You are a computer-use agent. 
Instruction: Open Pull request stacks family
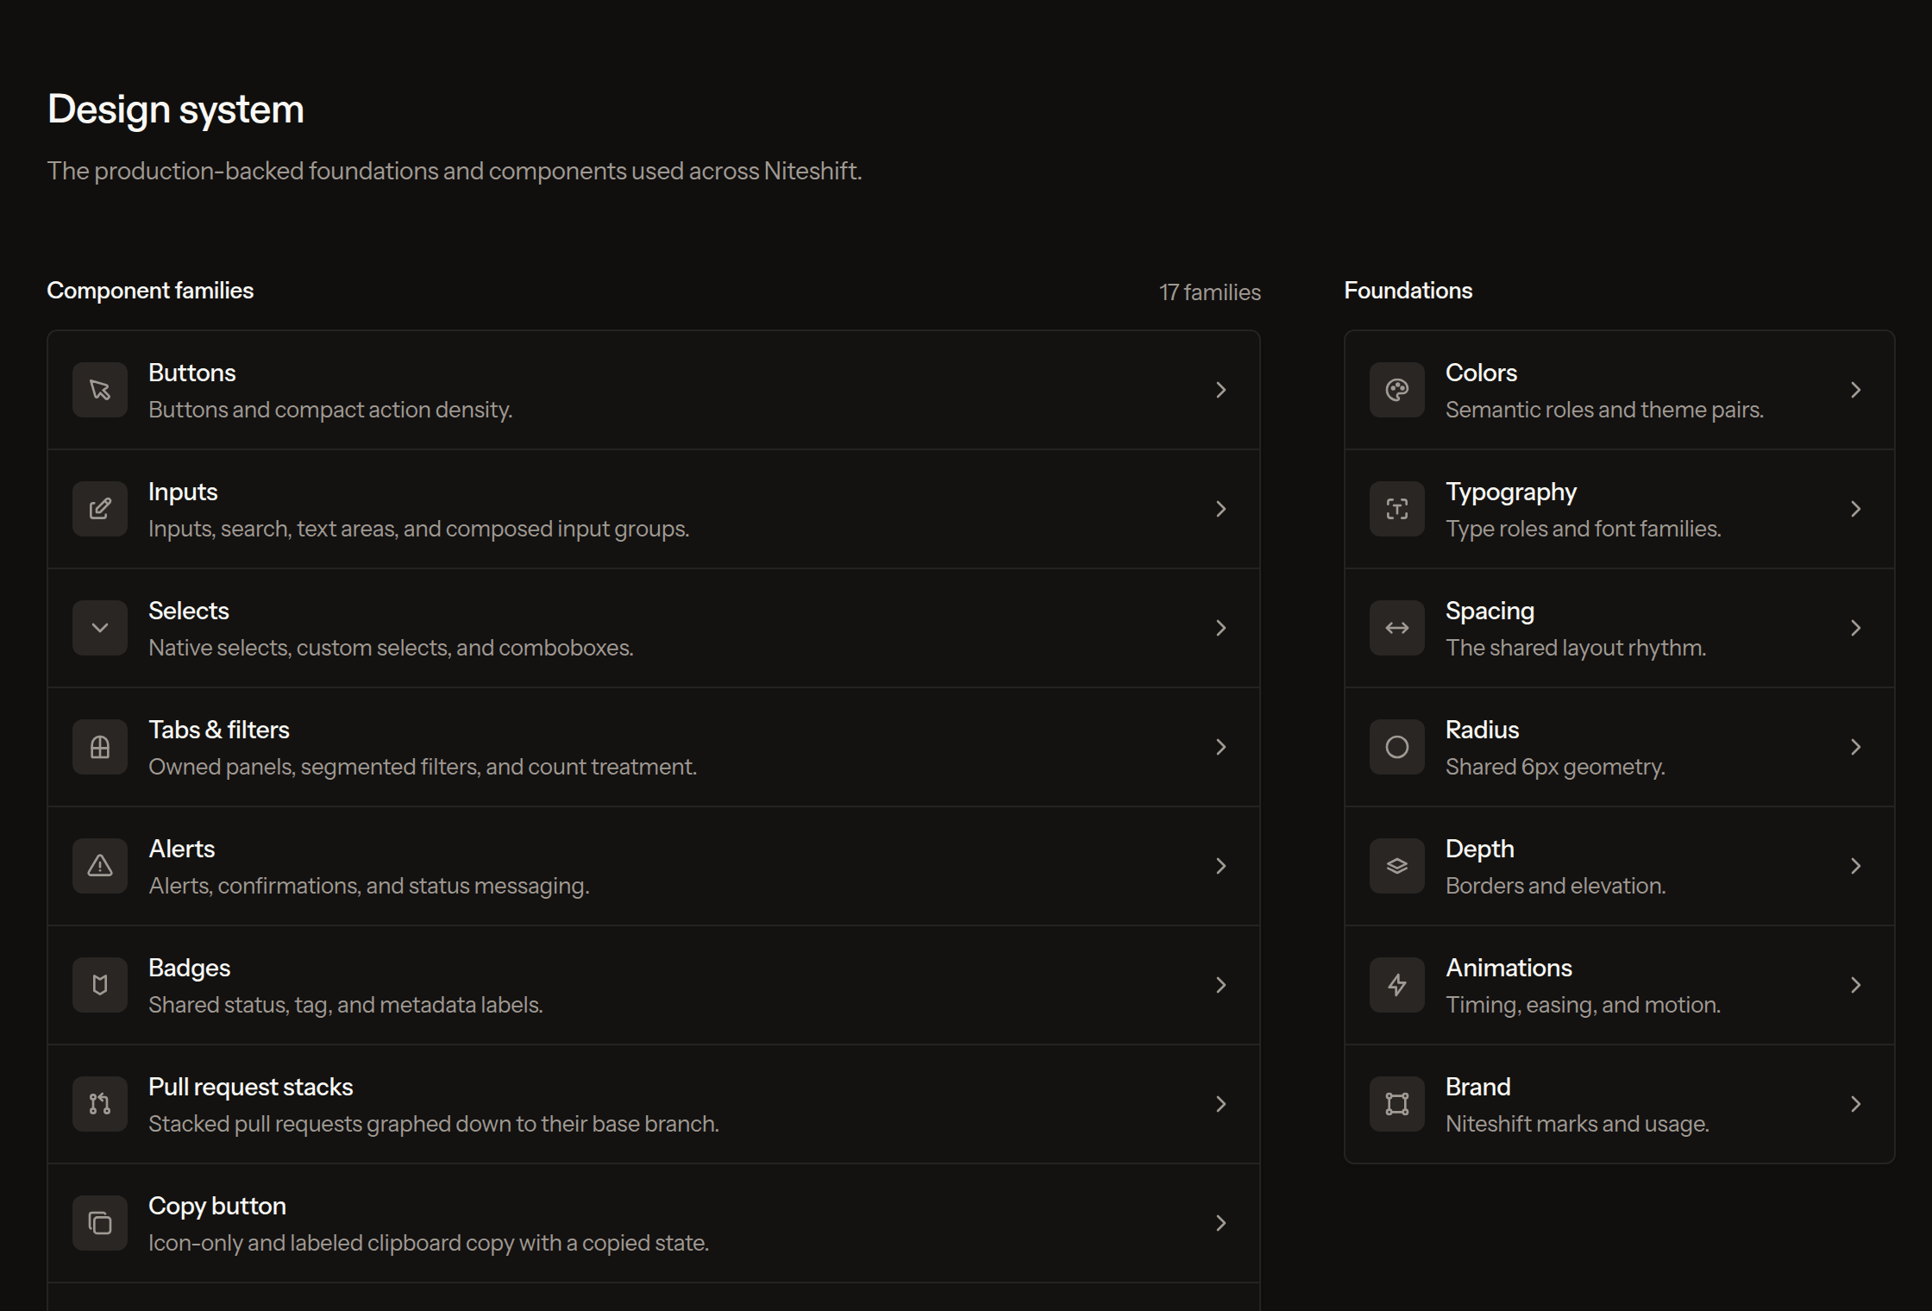654,1104
